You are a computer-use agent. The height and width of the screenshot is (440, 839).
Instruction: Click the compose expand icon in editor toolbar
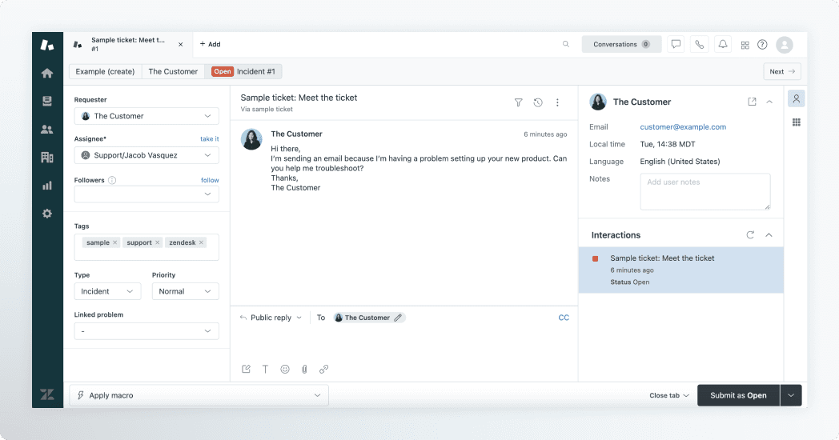tap(246, 369)
